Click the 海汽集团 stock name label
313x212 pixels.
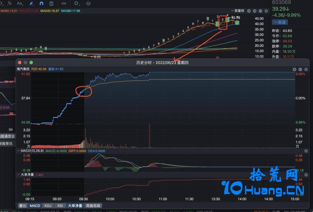point(23,69)
